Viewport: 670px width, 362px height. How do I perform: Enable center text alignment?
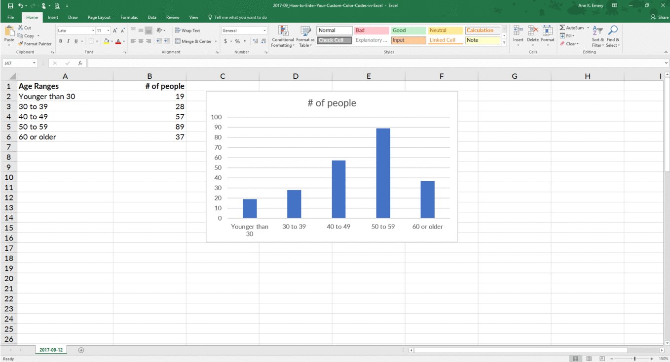tap(141, 41)
